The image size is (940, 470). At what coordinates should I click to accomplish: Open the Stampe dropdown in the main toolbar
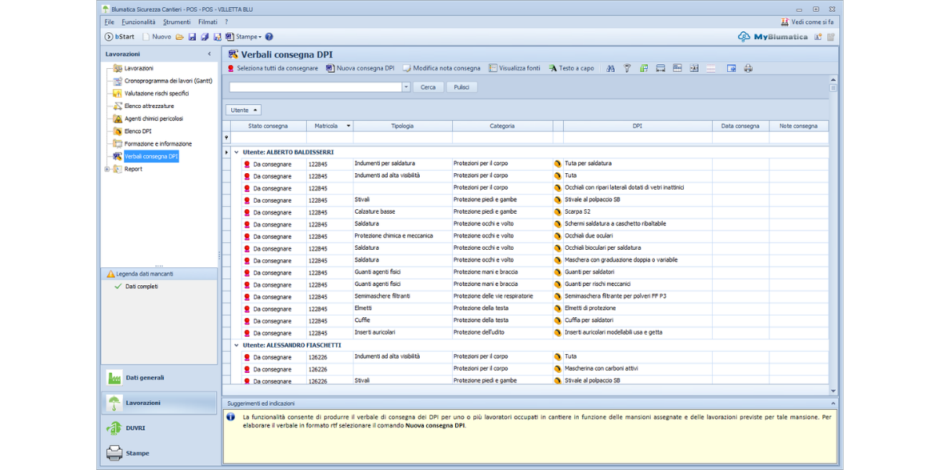(248, 37)
